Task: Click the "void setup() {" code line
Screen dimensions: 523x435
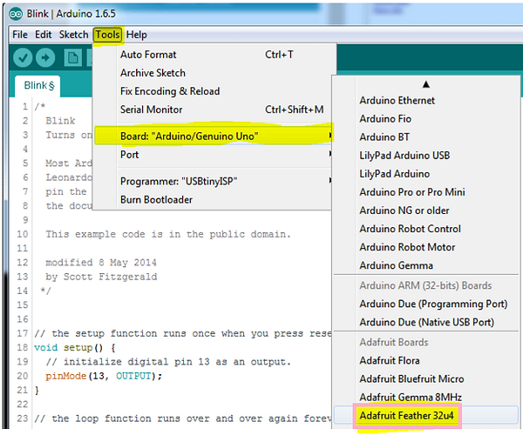Action: (x=75, y=348)
